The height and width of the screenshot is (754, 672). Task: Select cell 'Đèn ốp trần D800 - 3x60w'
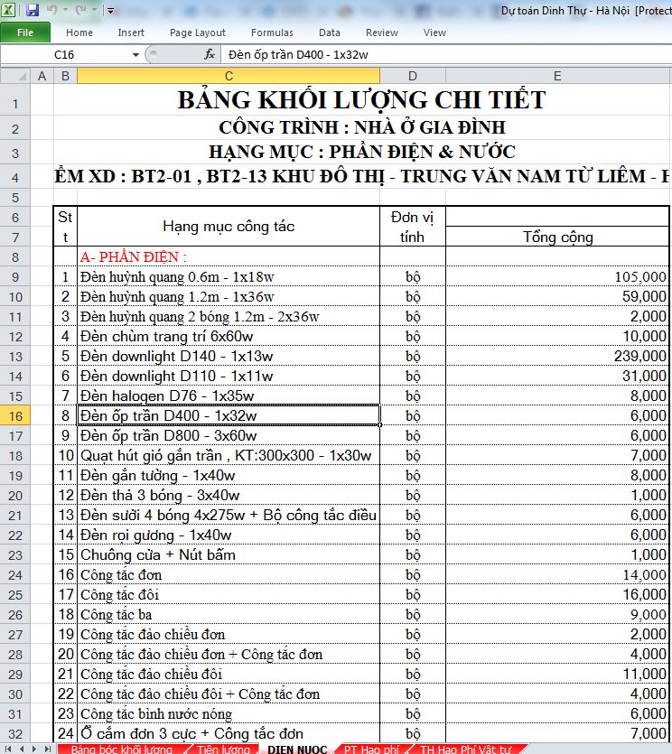point(229,435)
